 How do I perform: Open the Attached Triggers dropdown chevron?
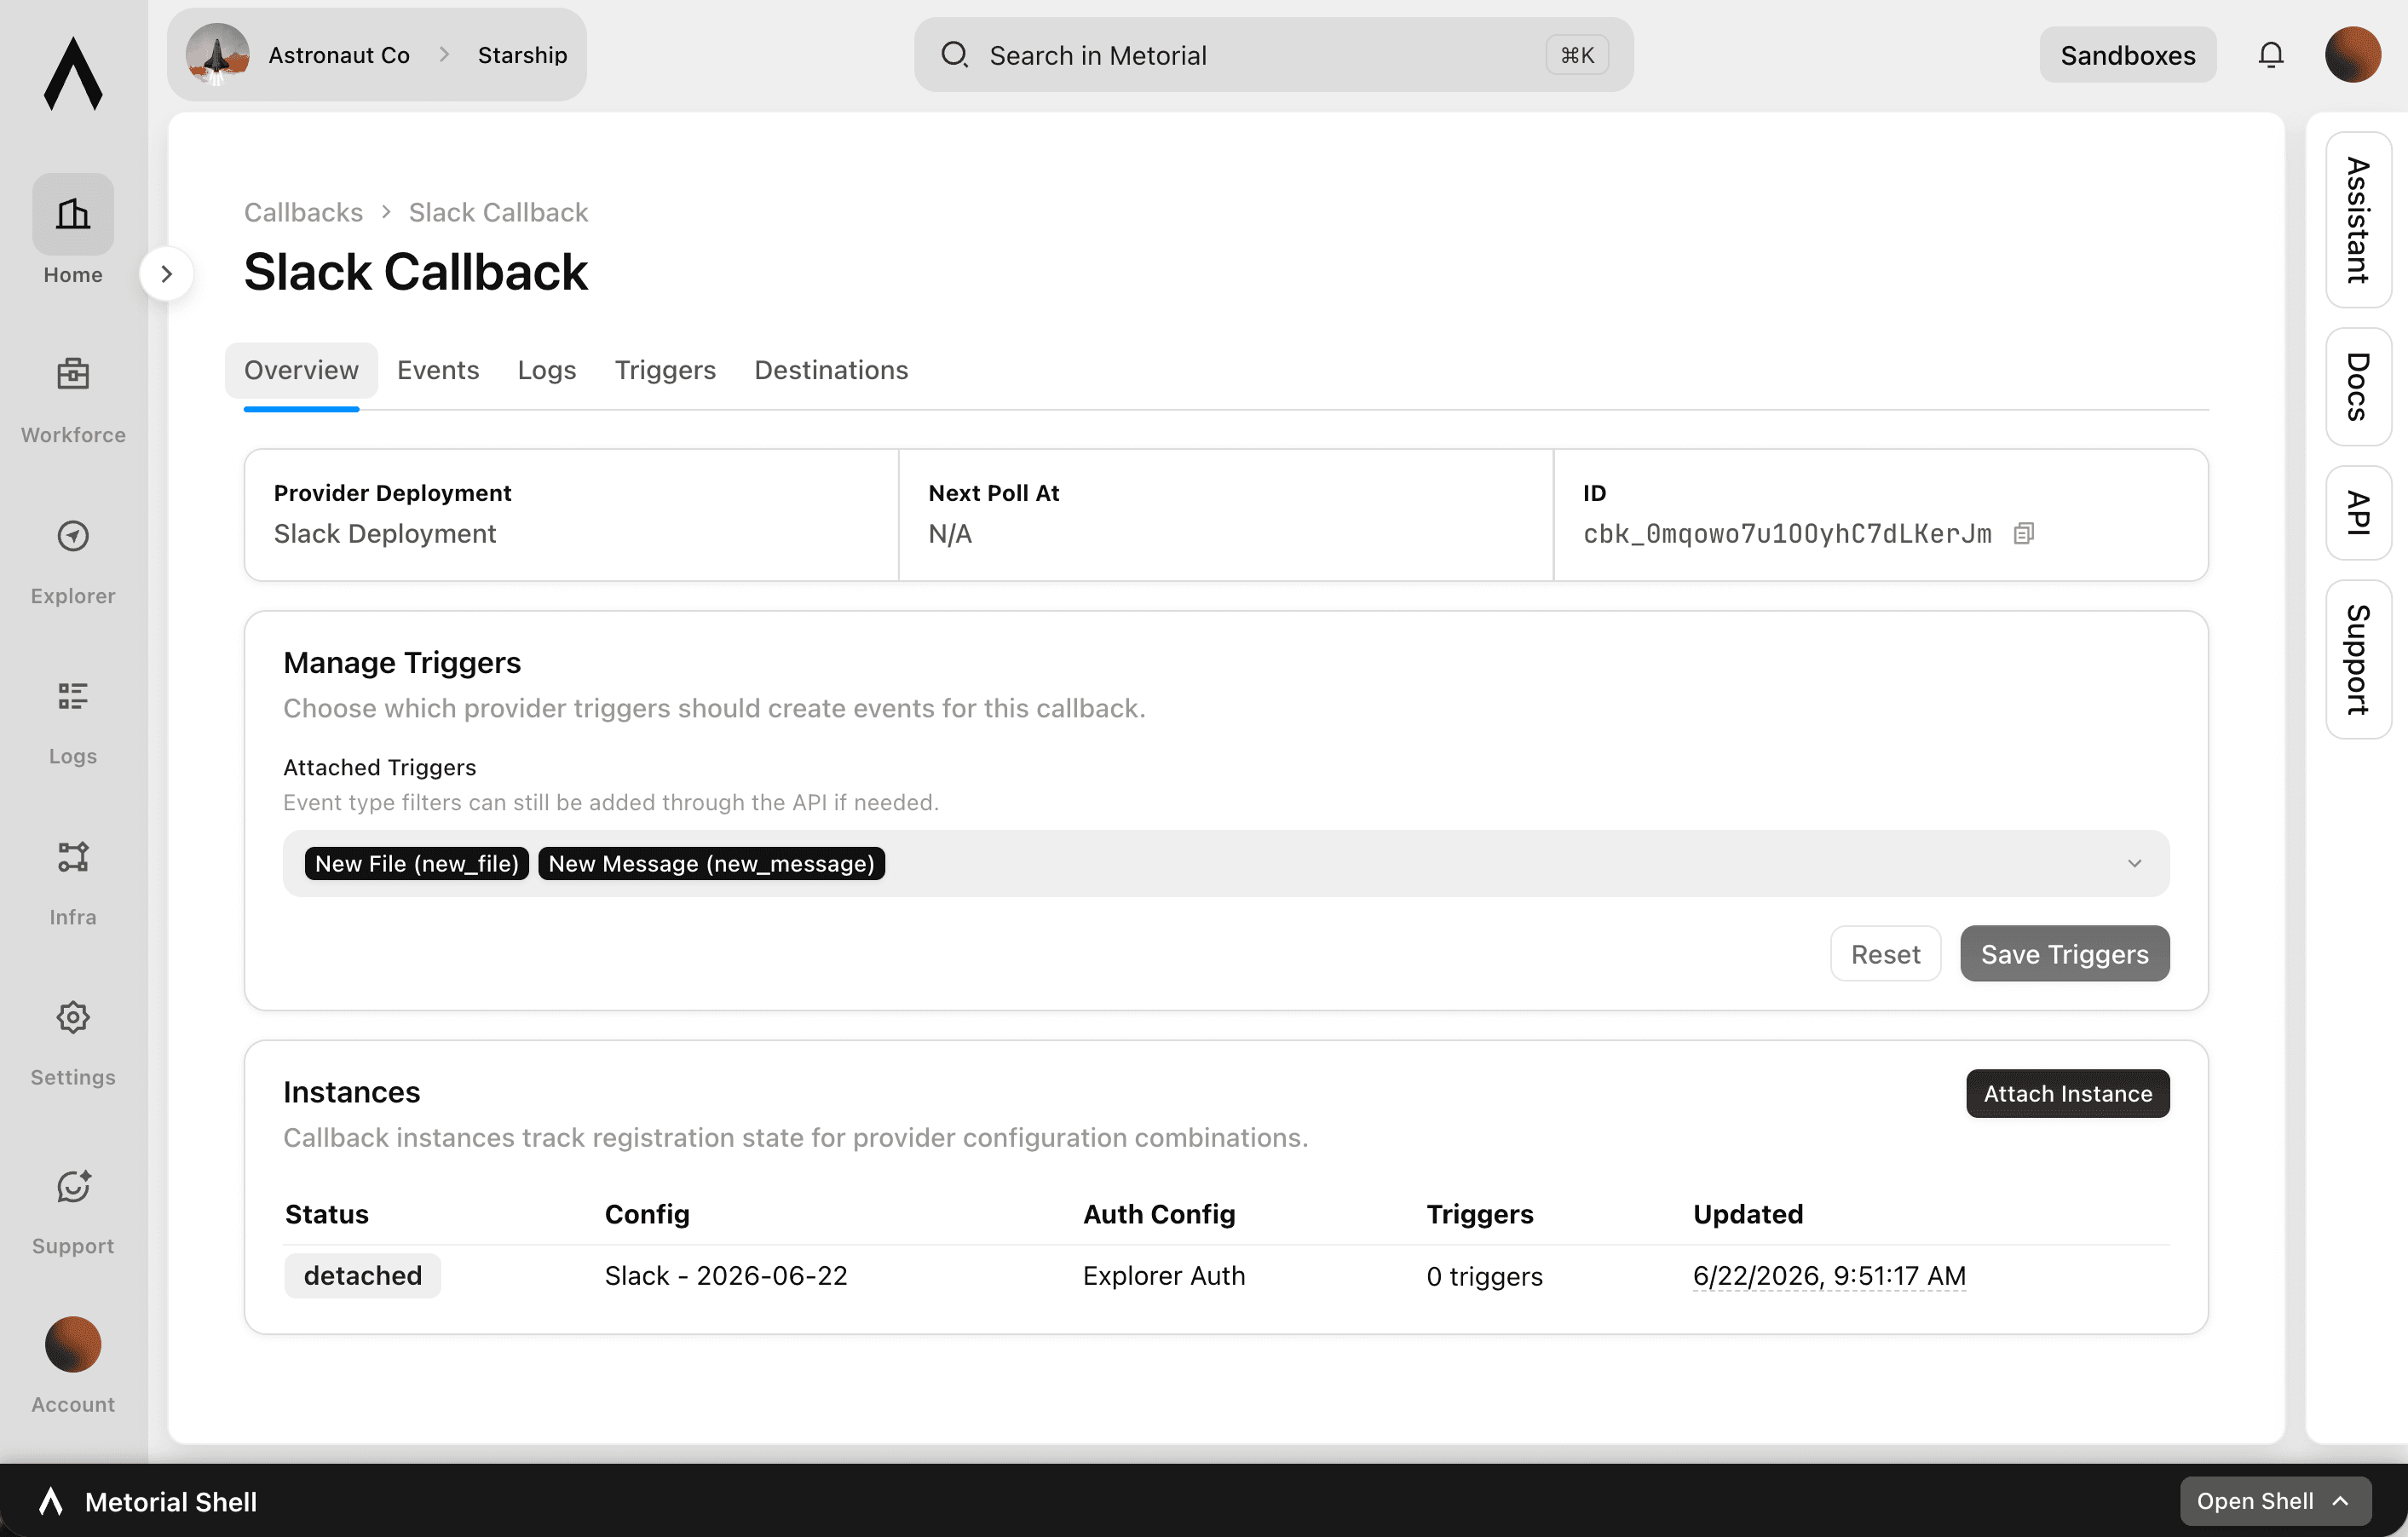(2134, 864)
